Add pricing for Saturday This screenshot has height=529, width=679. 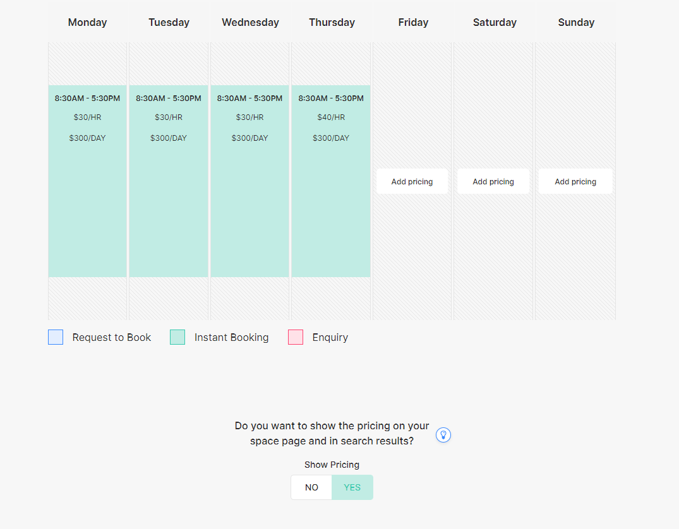click(x=493, y=181)
